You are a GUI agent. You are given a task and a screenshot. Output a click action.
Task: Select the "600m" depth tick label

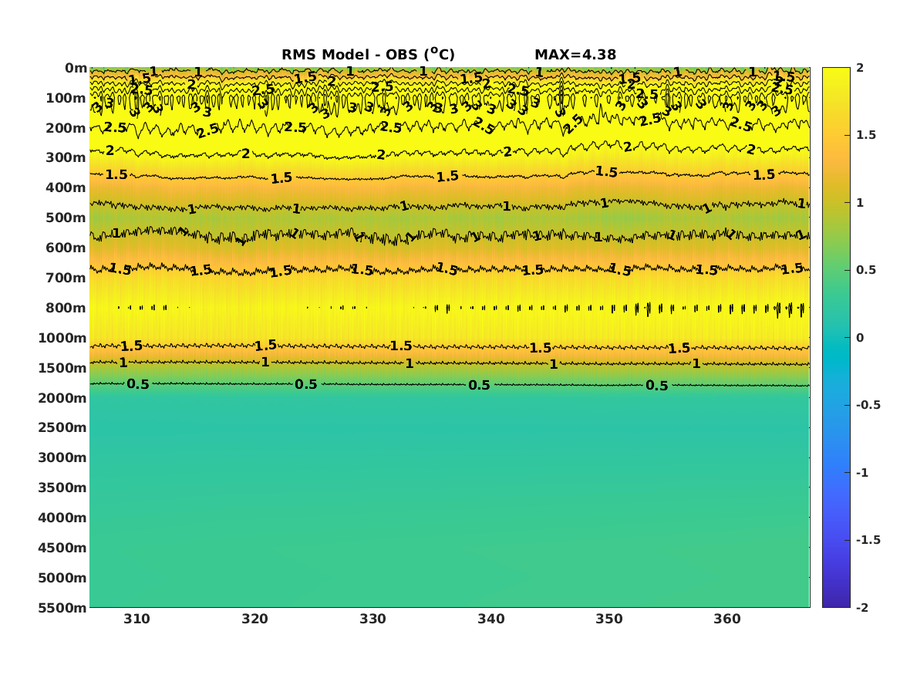66,248
